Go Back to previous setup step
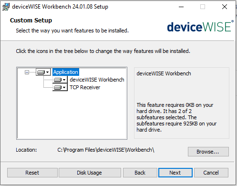Screen dimensions: 237x186 [140, 173]
